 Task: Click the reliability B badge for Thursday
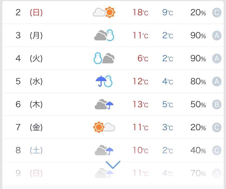(x=217, y=104)
